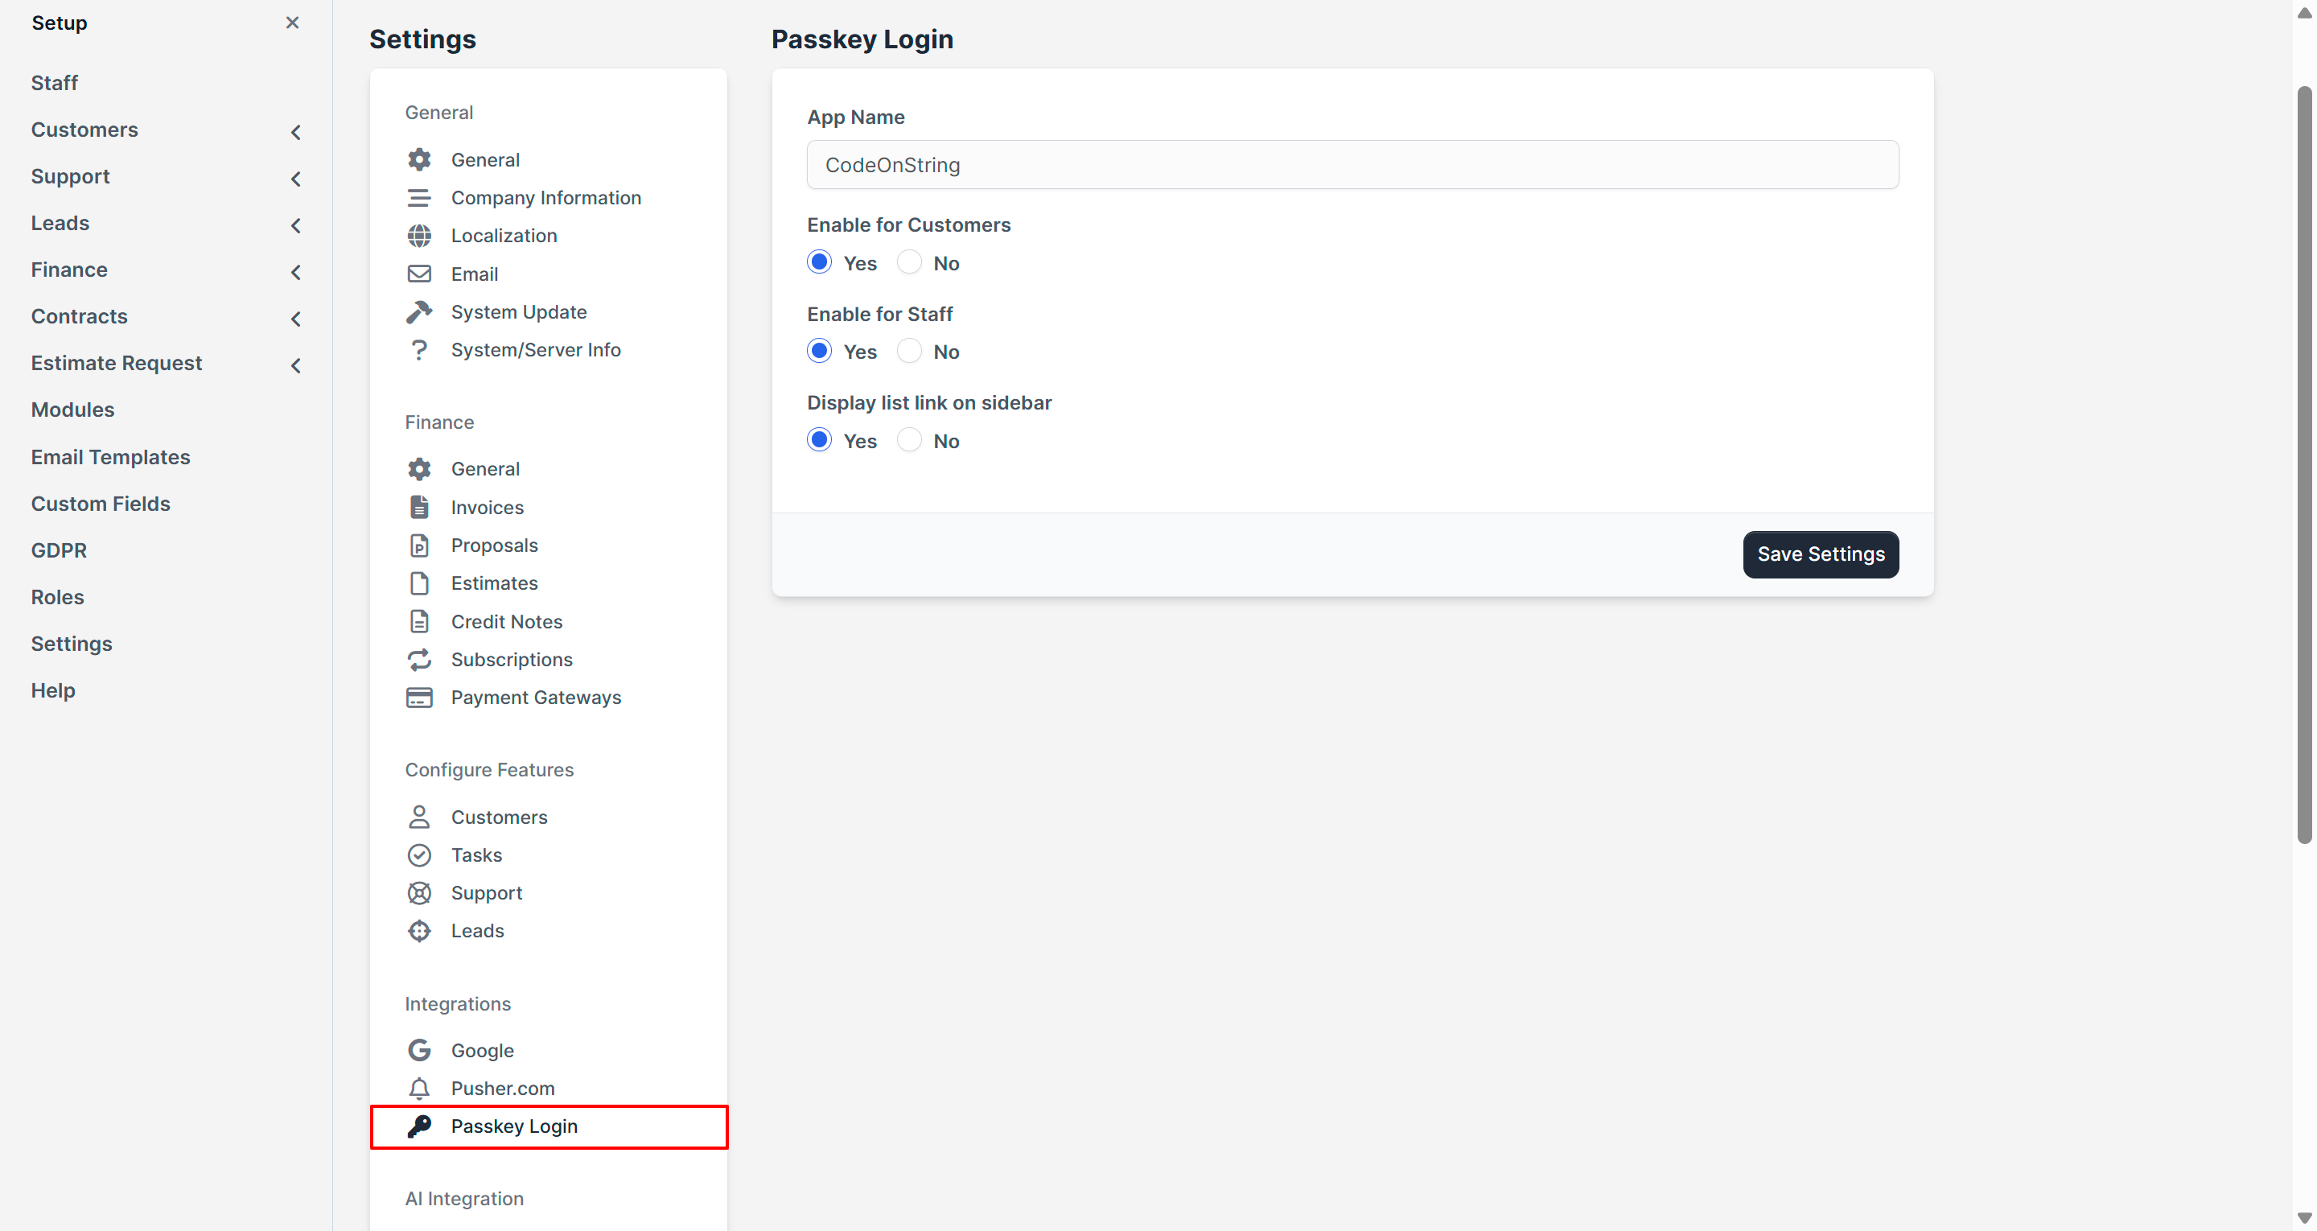Expand the Finance menu chevron in Setup
The image size is (2317, 1231).
(x=295, y=272)
